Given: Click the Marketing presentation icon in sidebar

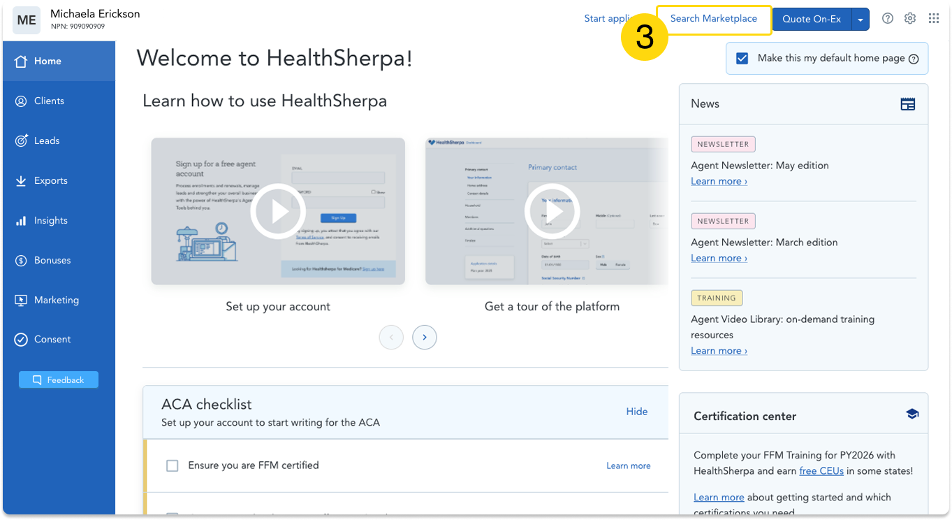Looking at the screenshot, I should click(21, 301).
